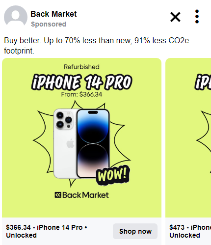Click the Sponsored label
The height and width of the screenshot is (245, 211).
click(x=49, y=24)
